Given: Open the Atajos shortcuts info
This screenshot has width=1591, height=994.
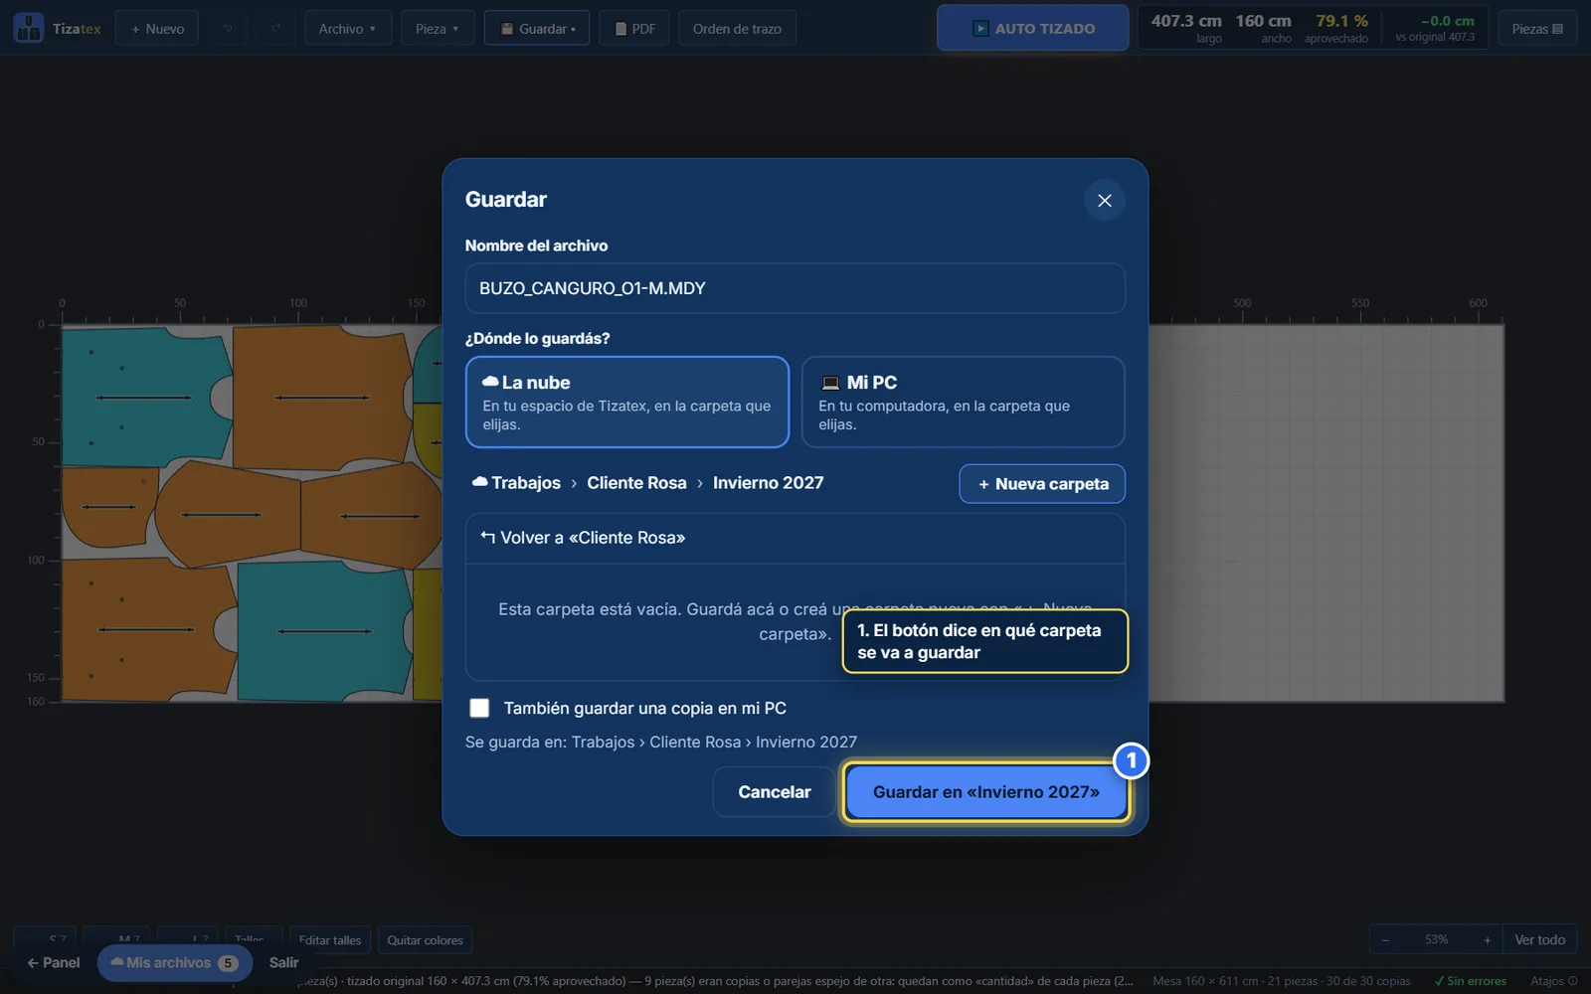Looking at the screenshot, I should coord(1553,981).
